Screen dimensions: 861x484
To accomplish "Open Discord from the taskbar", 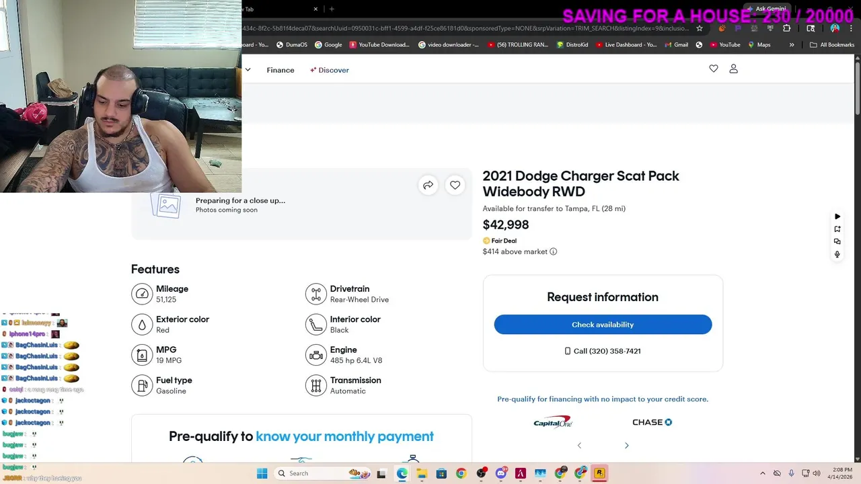I will coord(500,473).
